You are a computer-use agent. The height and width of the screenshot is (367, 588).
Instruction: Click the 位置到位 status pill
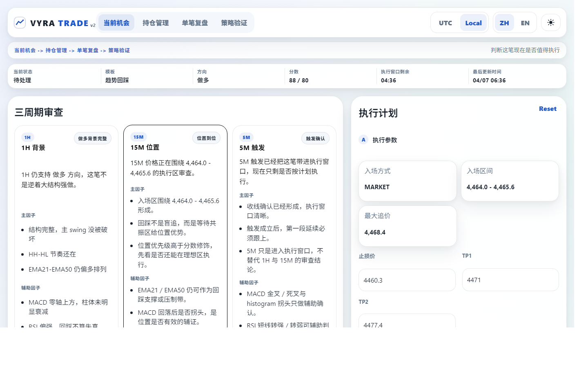pos(206,138)
